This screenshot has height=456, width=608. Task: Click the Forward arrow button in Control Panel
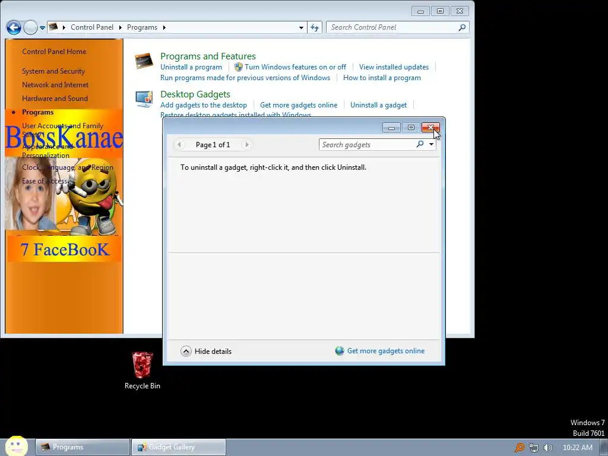pyautogui.click(x=30, y=27)
